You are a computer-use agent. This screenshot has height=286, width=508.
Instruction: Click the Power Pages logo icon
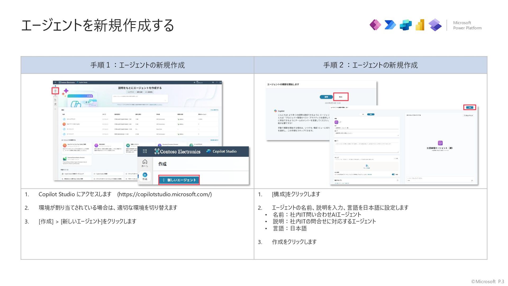pyautogui.click(x=435, y=25)
